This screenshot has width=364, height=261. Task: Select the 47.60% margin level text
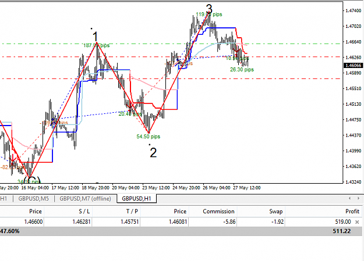[x=10, y=231]
